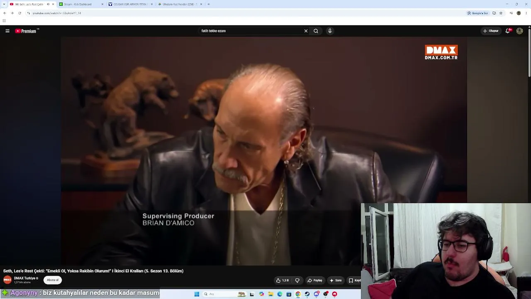Expand the Chrome tab search dropdown

click(x=3, y=4)
